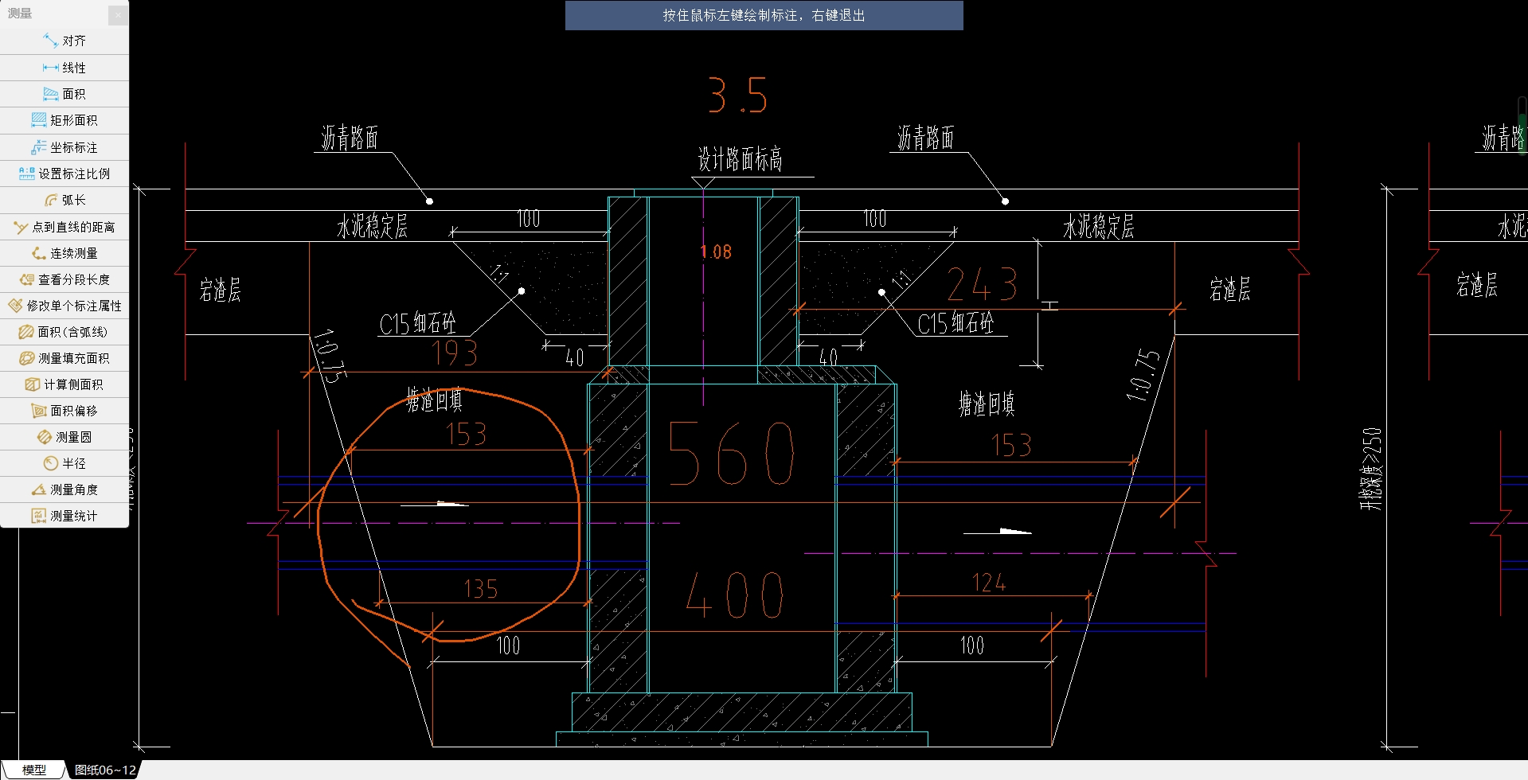
Task: Click the 400 dimension text
Action: pos(734,595)
